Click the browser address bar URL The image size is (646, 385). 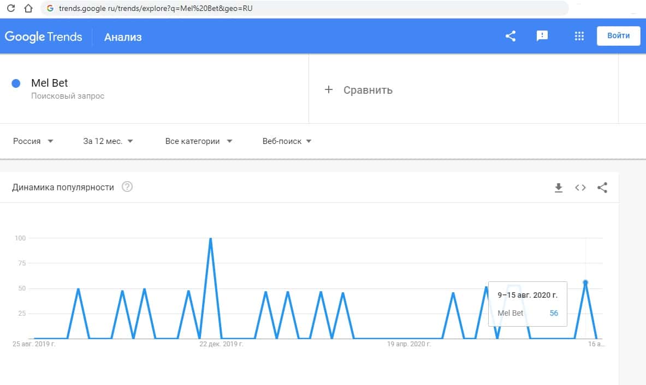click(x=156, y=9)
